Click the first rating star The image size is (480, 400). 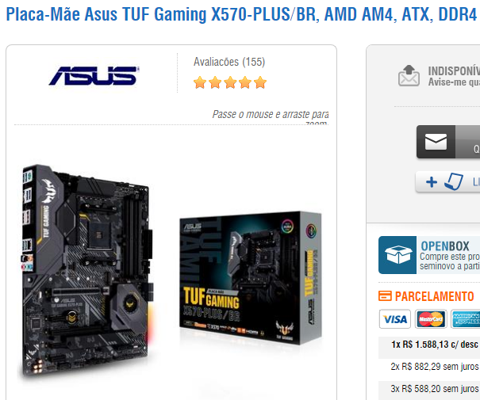coord(200,82)
